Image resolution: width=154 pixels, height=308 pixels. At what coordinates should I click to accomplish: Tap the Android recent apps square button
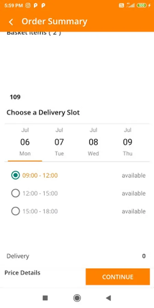point(45,298)
